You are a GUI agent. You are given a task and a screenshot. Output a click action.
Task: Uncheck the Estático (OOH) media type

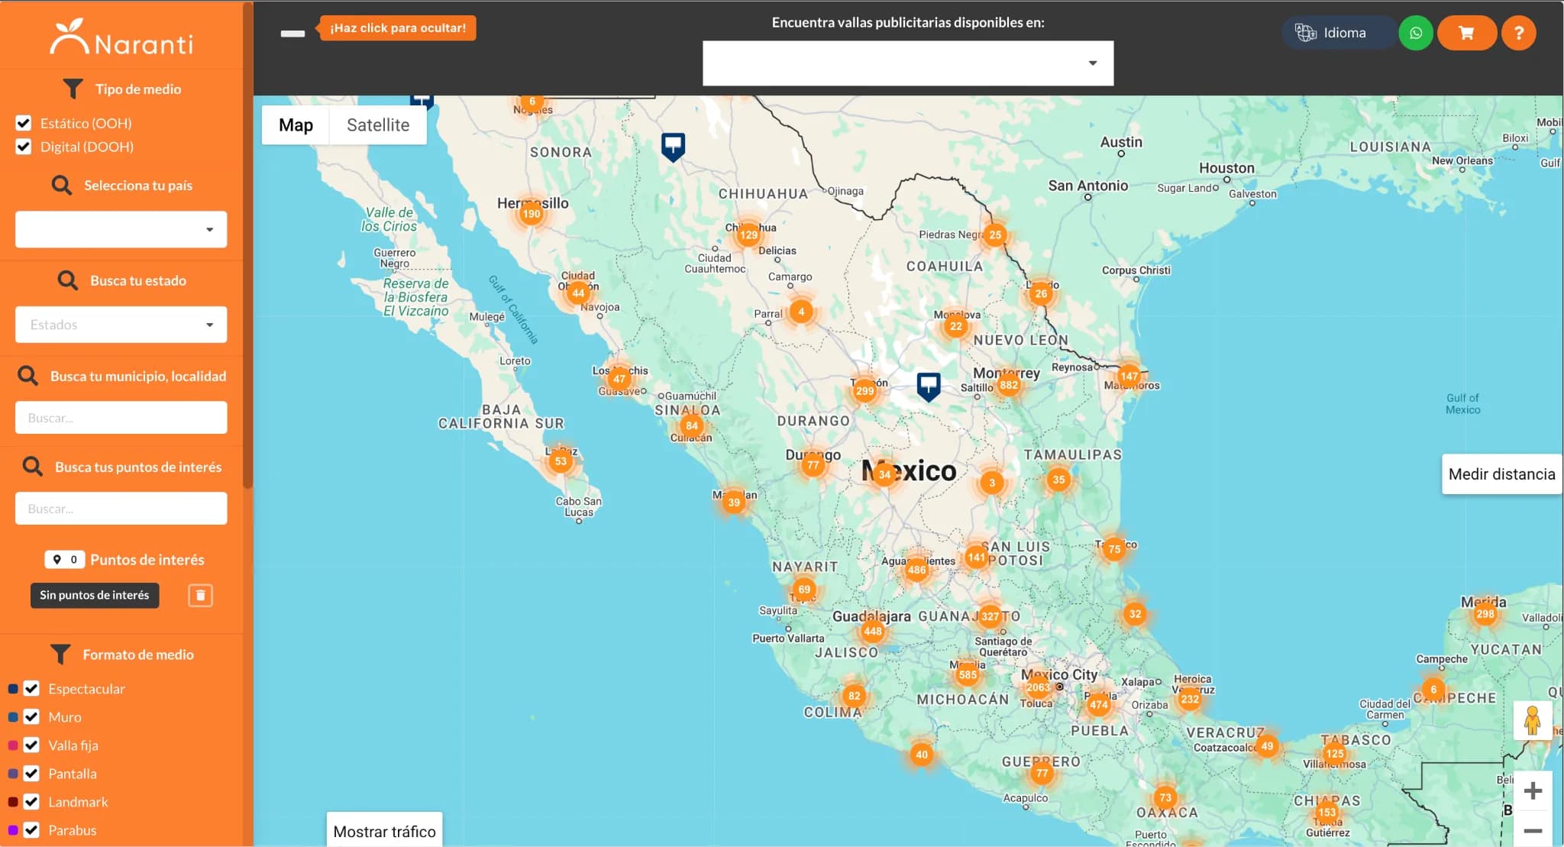point(23,122)
